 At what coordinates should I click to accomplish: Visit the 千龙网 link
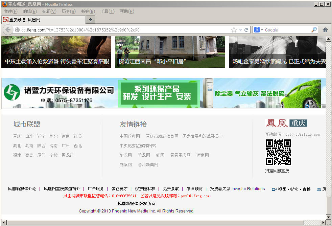click(144, 155)
